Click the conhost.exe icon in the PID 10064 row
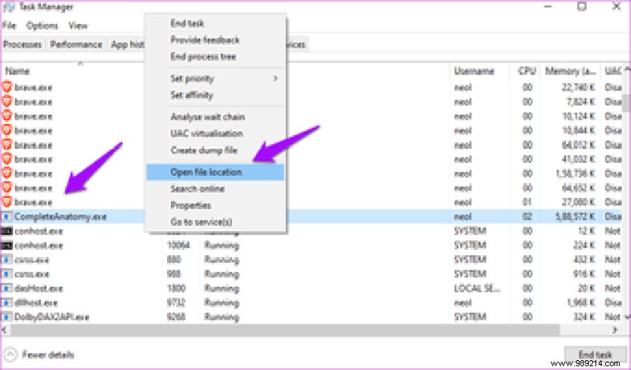Screen dimensions: 631x370 (x=7, y=245)
